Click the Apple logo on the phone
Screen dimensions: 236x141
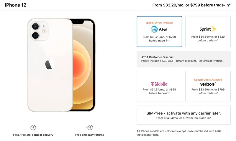click(49, 65)
